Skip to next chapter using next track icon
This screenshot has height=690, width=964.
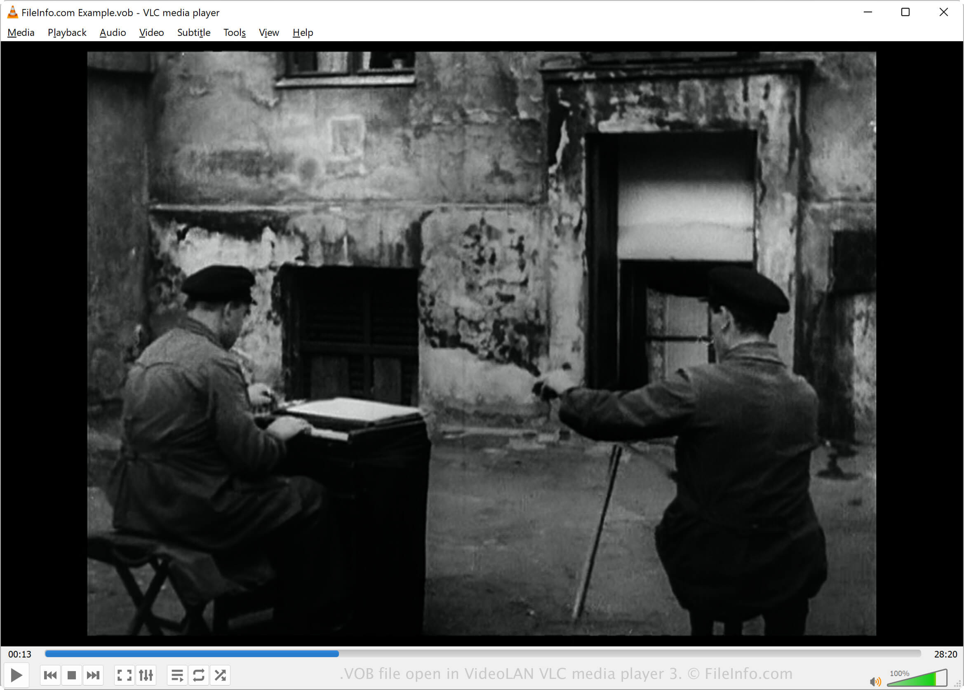(x=93, y=676)
